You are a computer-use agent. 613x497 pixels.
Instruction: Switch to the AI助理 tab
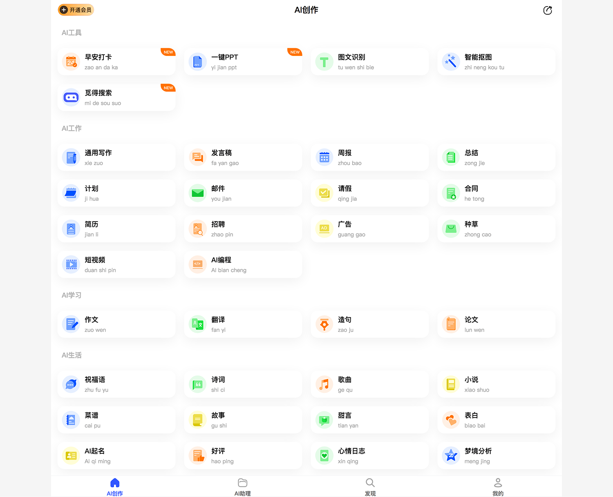point(242,487)
